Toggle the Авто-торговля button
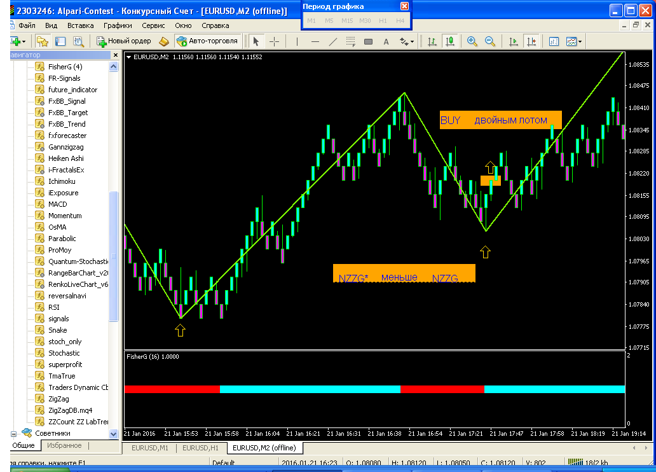Screen dimensions: 656x472 [x=207, y=41]
